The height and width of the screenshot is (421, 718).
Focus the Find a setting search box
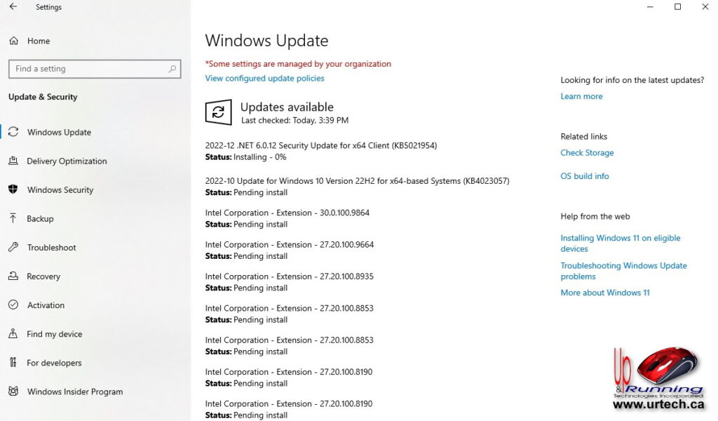click(x=88, y=69)
